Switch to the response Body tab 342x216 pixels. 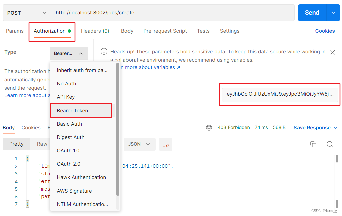pyautogui.click(x=9, y=128)
